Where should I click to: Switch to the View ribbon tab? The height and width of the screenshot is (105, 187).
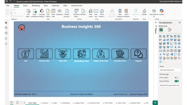pos(46,5)
